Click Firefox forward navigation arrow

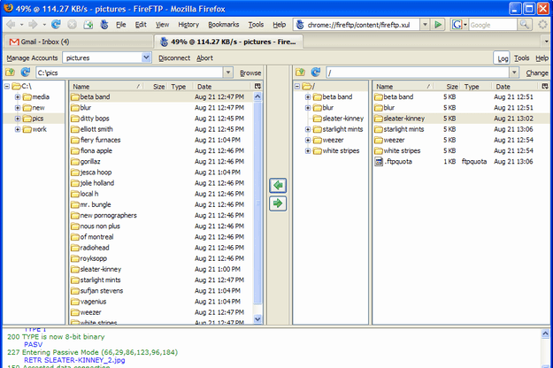[x=33, y=24]
